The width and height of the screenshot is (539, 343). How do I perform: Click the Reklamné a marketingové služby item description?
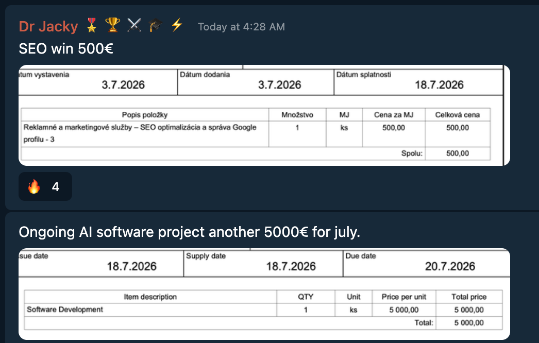(x=140, y=133)
